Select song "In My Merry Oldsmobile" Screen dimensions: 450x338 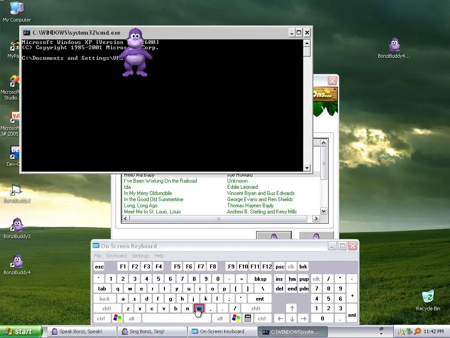(x=148, y=193)
